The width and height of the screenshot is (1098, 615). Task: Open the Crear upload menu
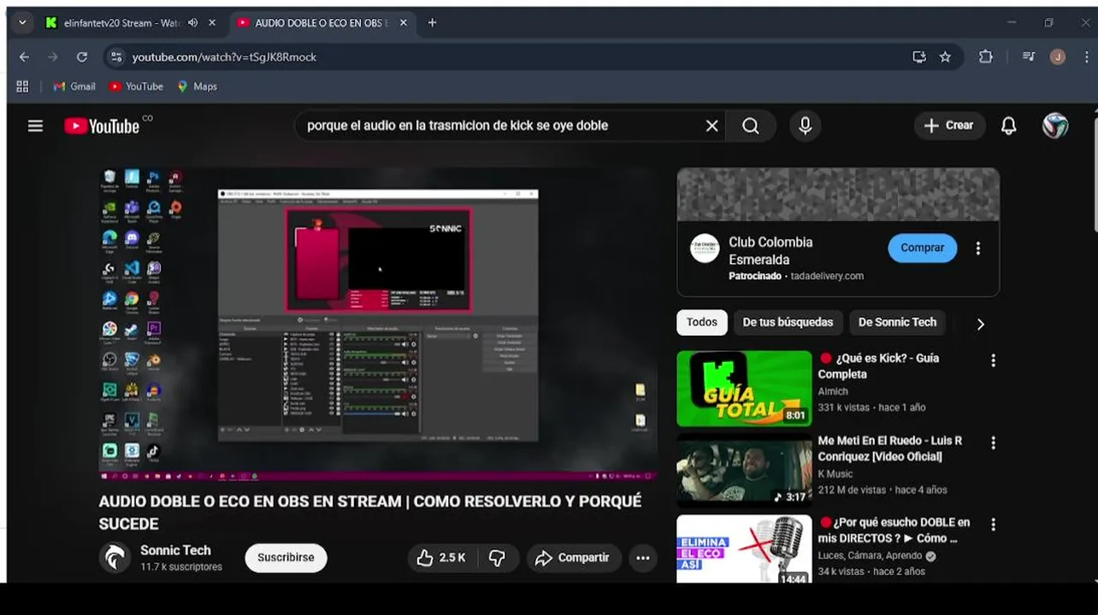tap(949, 126)
